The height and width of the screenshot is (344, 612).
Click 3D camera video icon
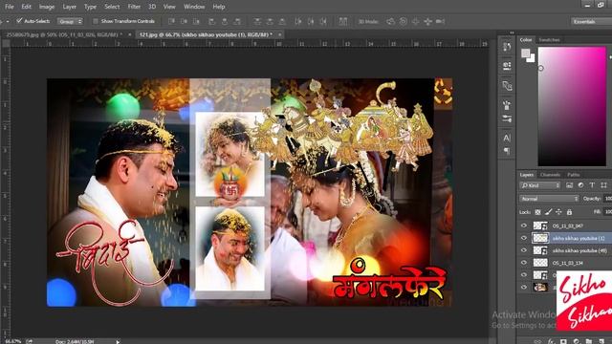pos(440,21)
